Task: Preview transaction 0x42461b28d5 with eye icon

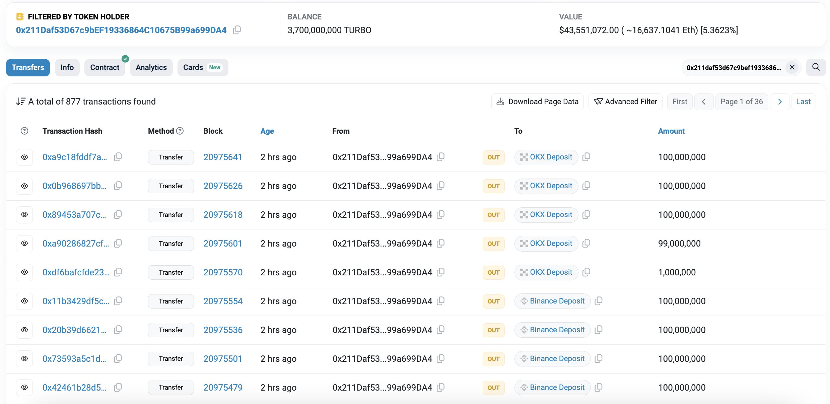Action: coord(24,387)
